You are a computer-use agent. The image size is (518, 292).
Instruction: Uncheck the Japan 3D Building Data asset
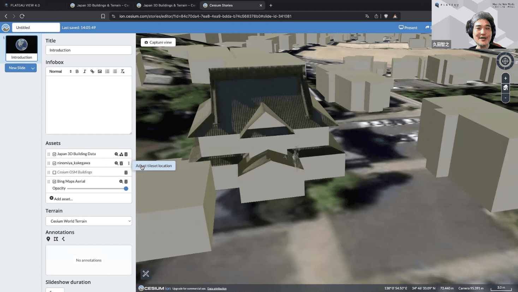(x=54, y=154)
